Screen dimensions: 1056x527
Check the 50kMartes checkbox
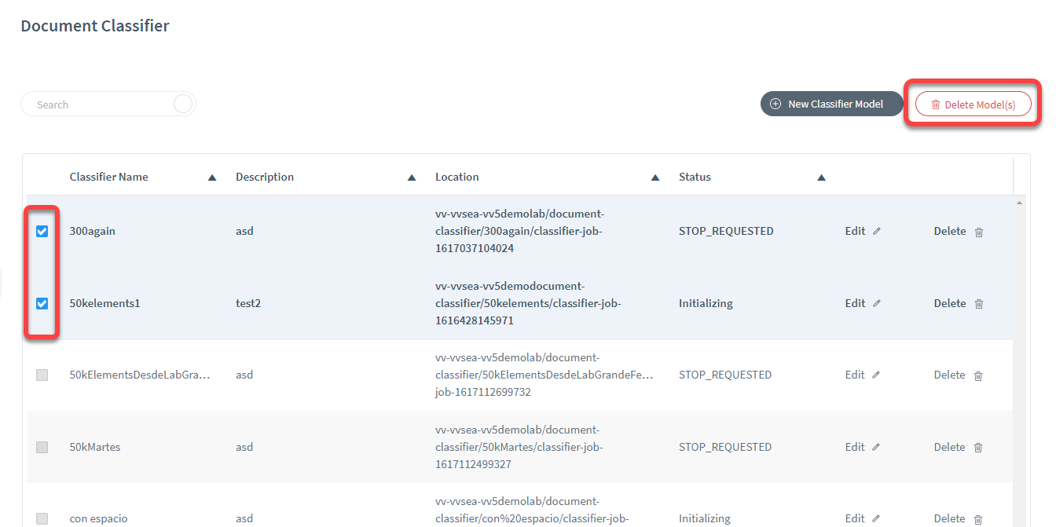click(42, 447)
